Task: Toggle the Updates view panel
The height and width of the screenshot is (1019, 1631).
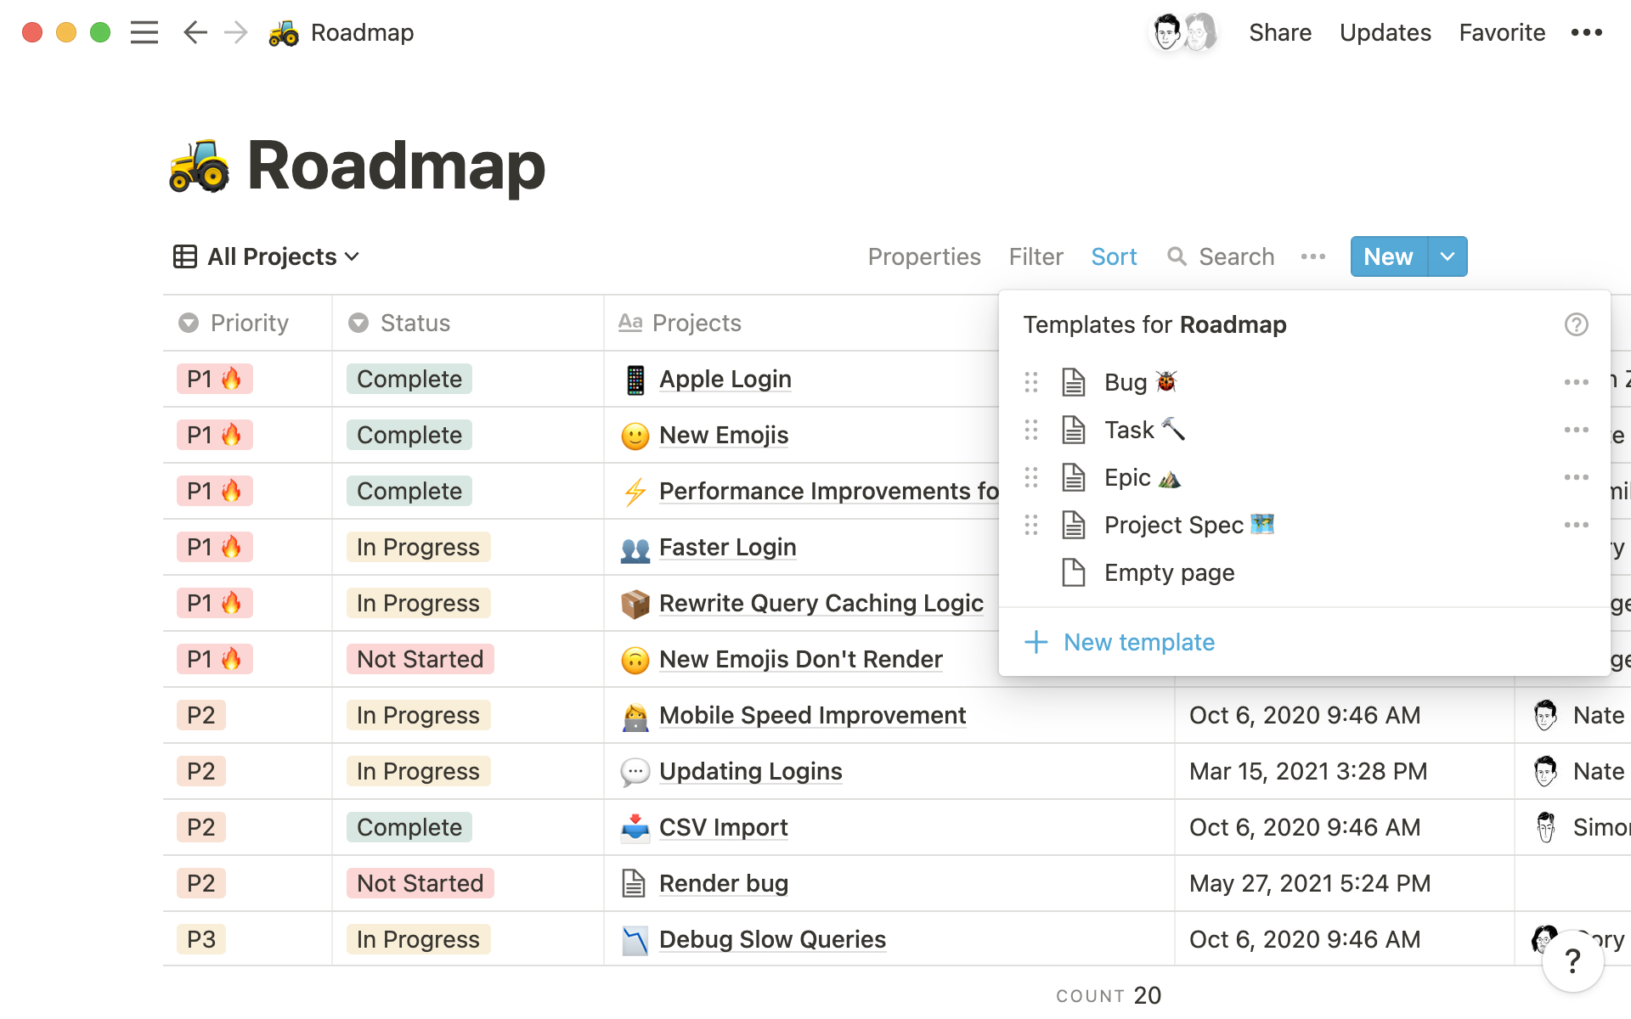Action: [1385, 33]
